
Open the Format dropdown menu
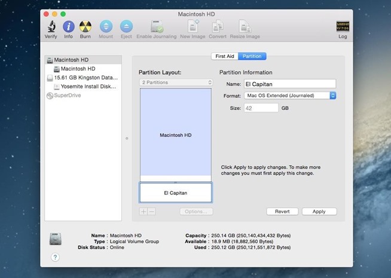290,95
